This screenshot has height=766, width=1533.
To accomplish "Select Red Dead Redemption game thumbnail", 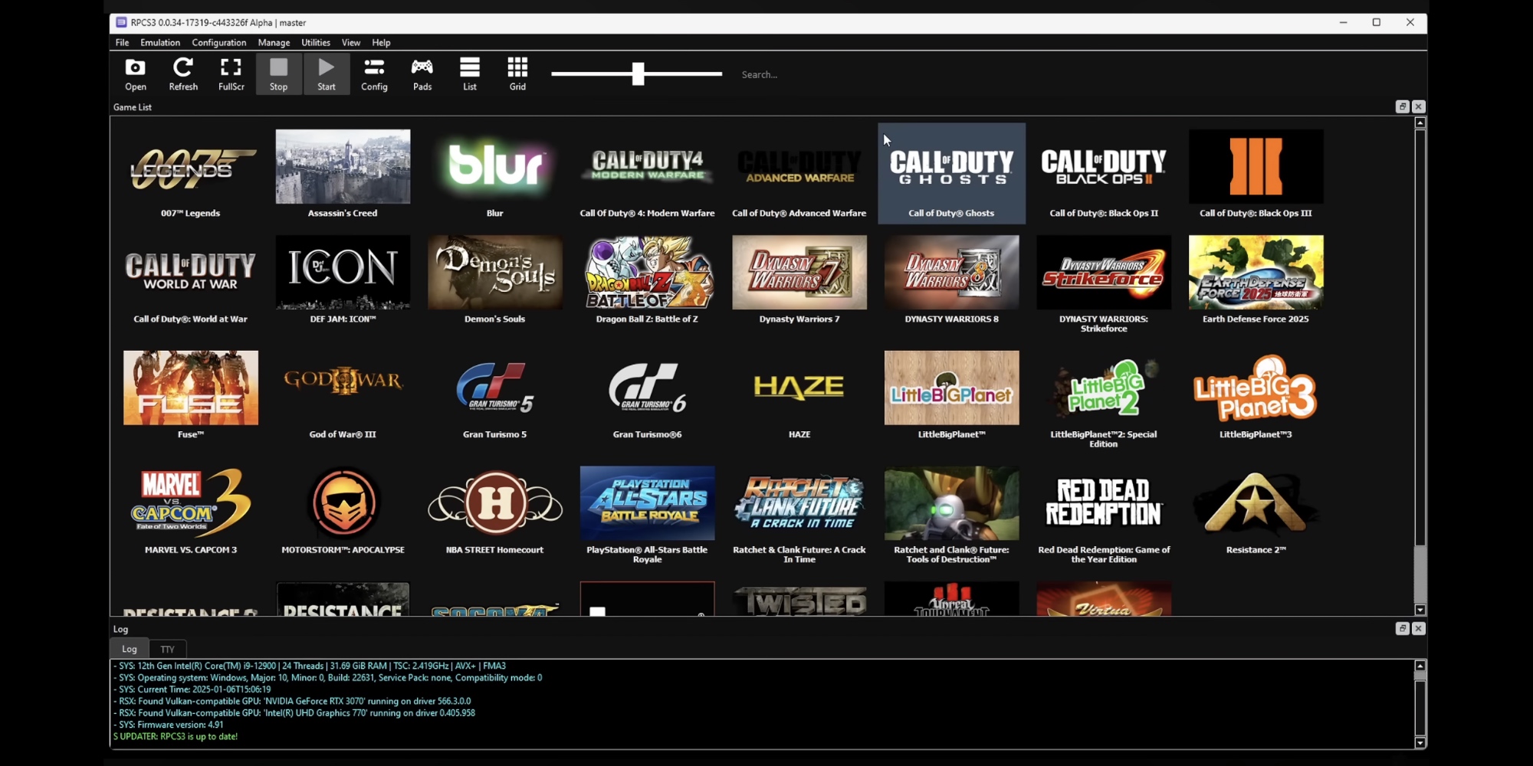I will click(x=1104, y=503).
